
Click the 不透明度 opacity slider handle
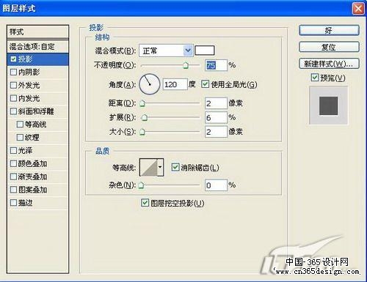[186, 65]
